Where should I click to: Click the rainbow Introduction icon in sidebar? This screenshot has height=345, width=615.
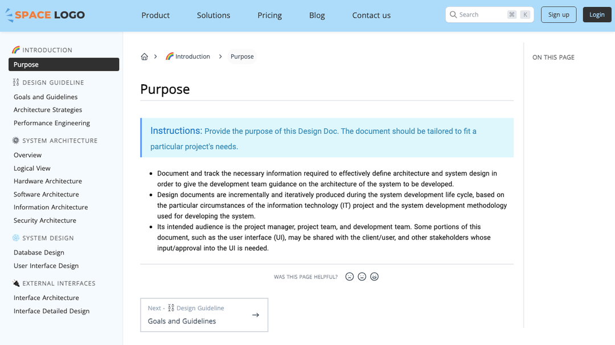click(16, 50)
